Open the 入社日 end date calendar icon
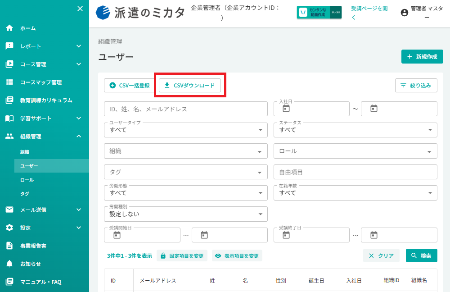450x292 pixels. (x=373, y=109)
